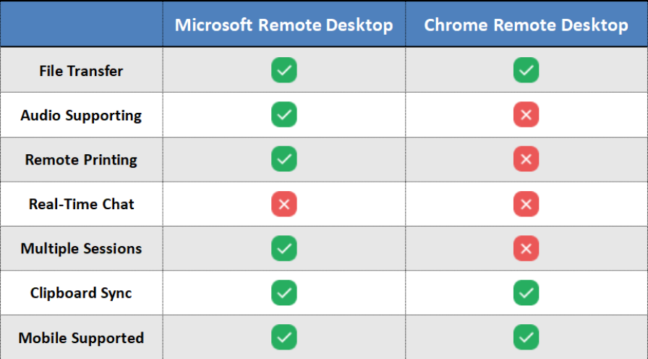Click Real-Time Chat red cross under Chrome
The height and width of the screenshot is (359, 648).
pyautogui.click(x=526, y=204)
